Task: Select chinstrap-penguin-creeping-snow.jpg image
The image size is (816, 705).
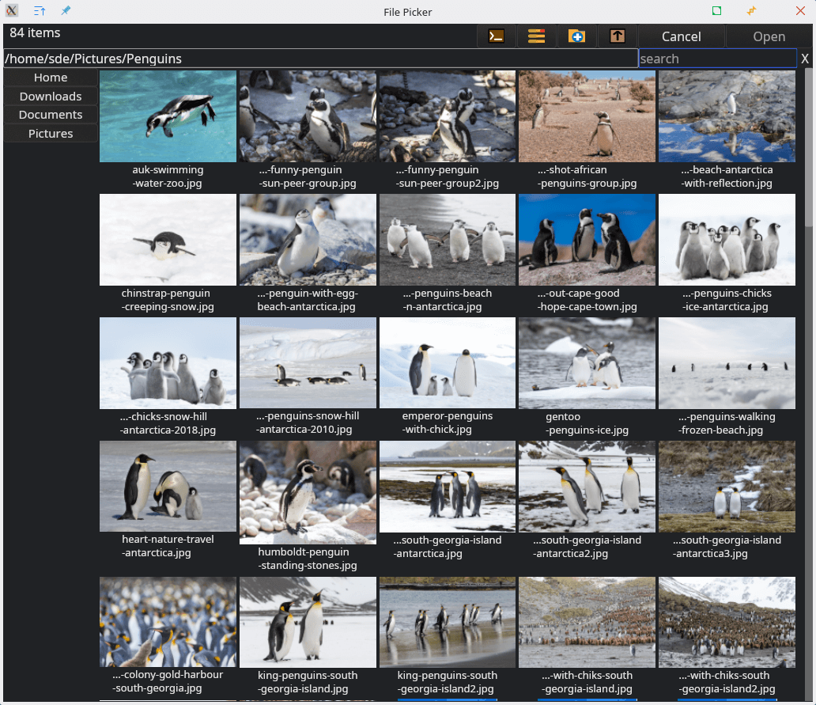Action: click(x=168, y=240)
